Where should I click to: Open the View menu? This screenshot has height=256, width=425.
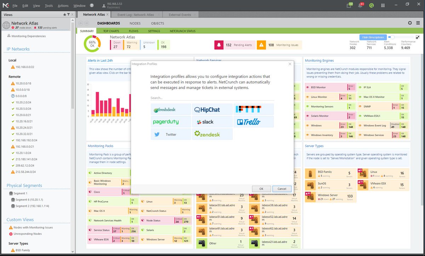click(36, 6)
